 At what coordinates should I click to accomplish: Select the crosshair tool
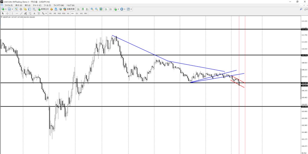(x=7, y=13)
